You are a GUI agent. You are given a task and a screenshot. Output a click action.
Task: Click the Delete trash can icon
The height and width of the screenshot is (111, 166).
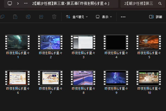pos(54,17)
